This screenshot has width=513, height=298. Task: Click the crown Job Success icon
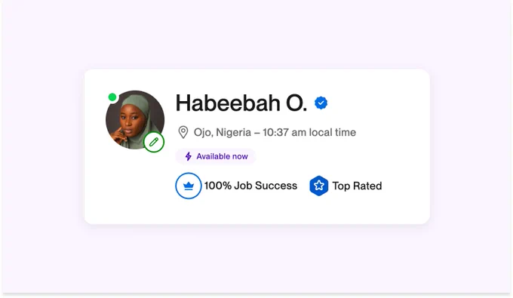[189, 186]
